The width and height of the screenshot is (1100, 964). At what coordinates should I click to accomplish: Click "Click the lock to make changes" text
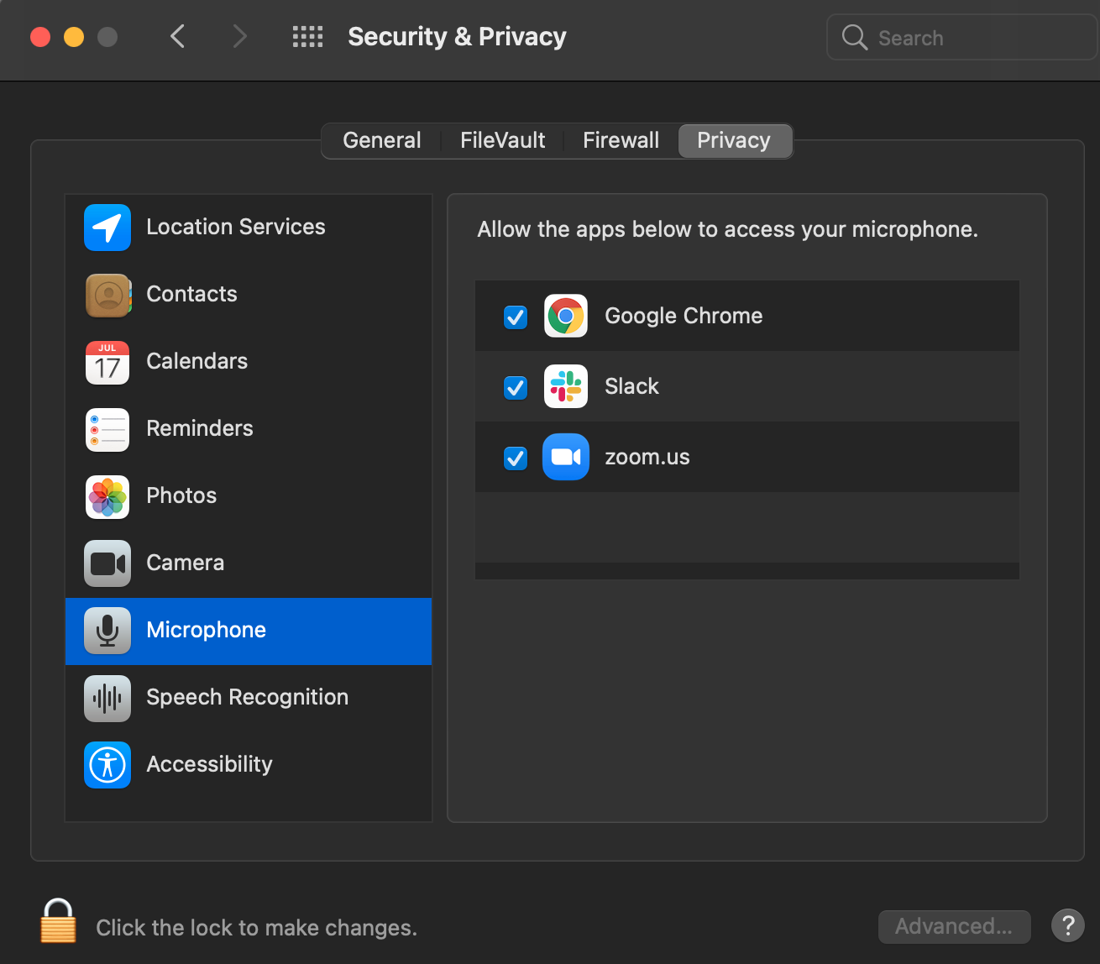(257, 928)
